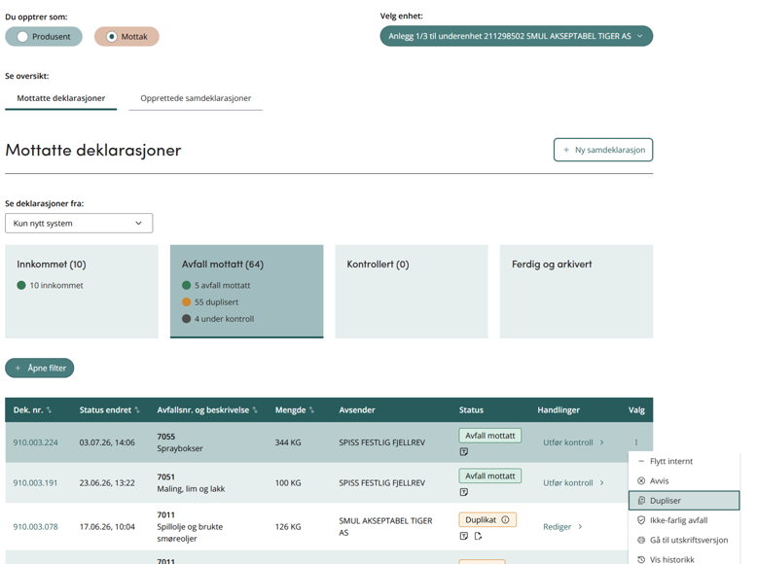
Task: Click chevron next to Utfør kontroll for 910.003.191
Action: (602, 483)
